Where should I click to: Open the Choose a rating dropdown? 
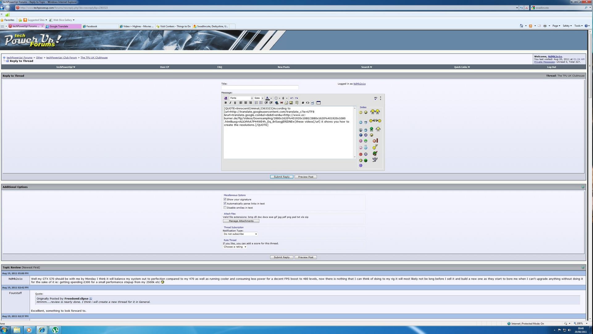tap(235, 247)
